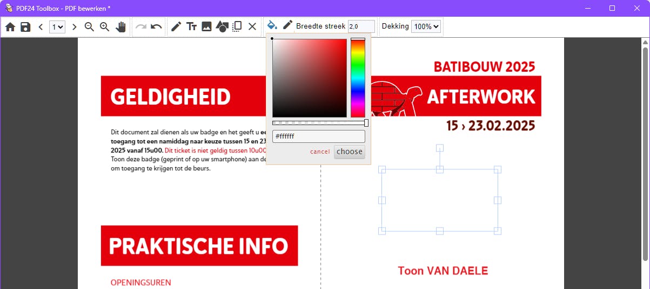
Task: Go to the Home screen icon
Action: click(x=10, y=27)
